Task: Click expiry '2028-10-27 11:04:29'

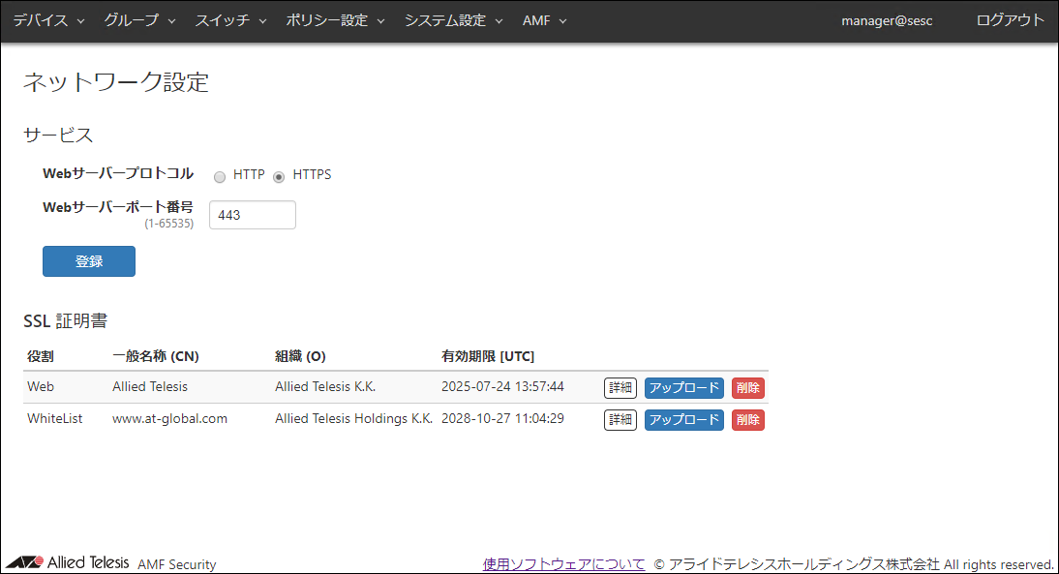Action: (x=502, y=419)
